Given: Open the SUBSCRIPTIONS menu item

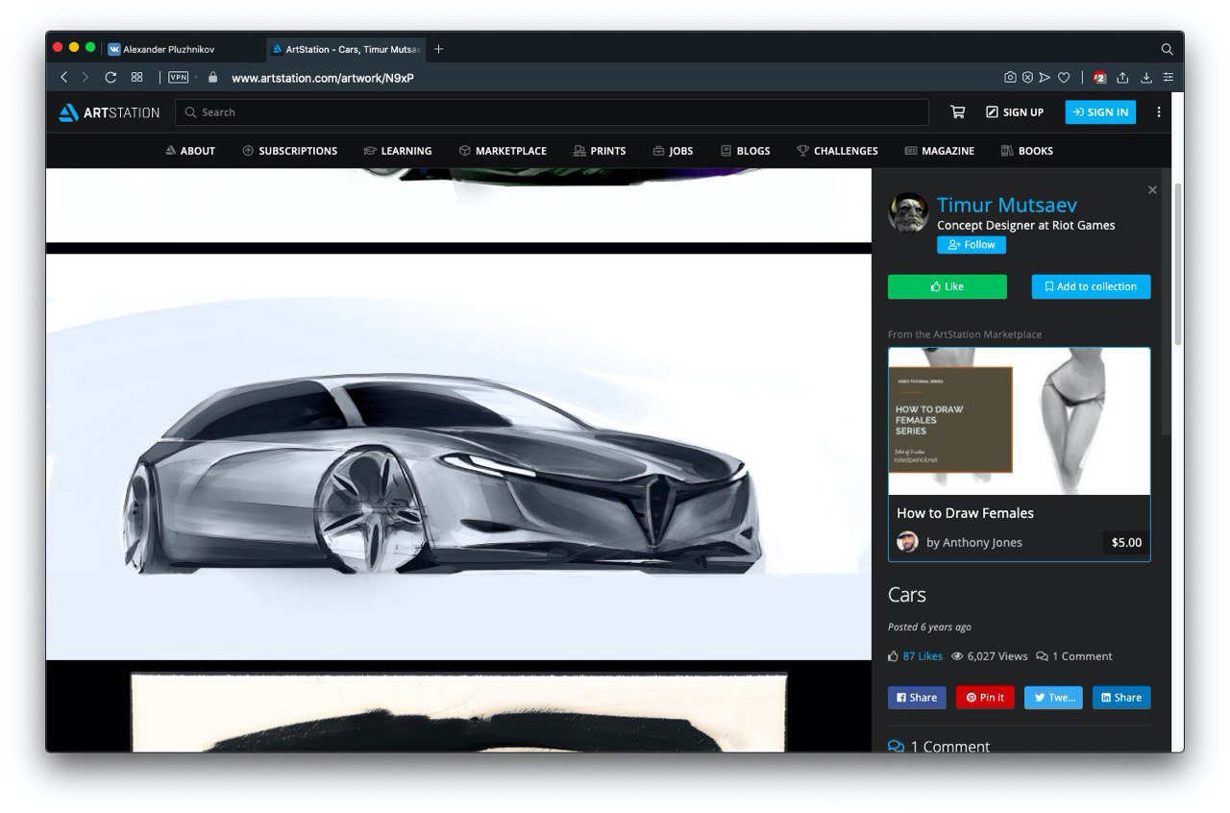Looking at the screenshot, I should pos(290,151).
